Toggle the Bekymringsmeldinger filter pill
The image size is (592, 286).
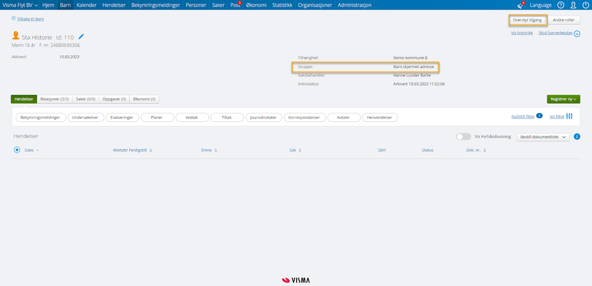pos(40,118)
